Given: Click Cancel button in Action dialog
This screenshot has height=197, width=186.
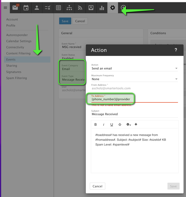Looking at the screenshot, I should tap(98, 186).
